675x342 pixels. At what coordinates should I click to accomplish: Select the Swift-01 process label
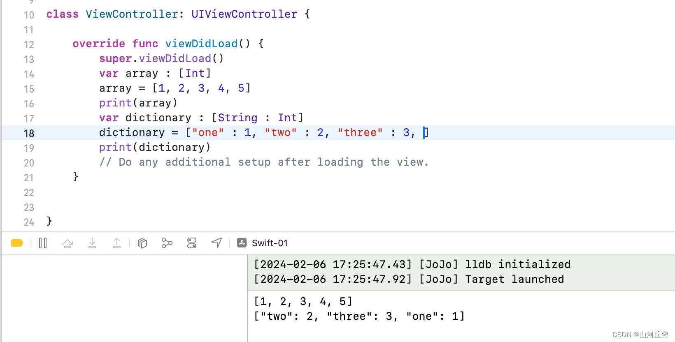tap(270, 243)
